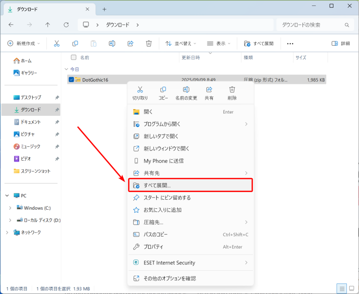Switch to large icons view in status bar
The width and height of the screenshot is (359, 294).
click(351, 288)
